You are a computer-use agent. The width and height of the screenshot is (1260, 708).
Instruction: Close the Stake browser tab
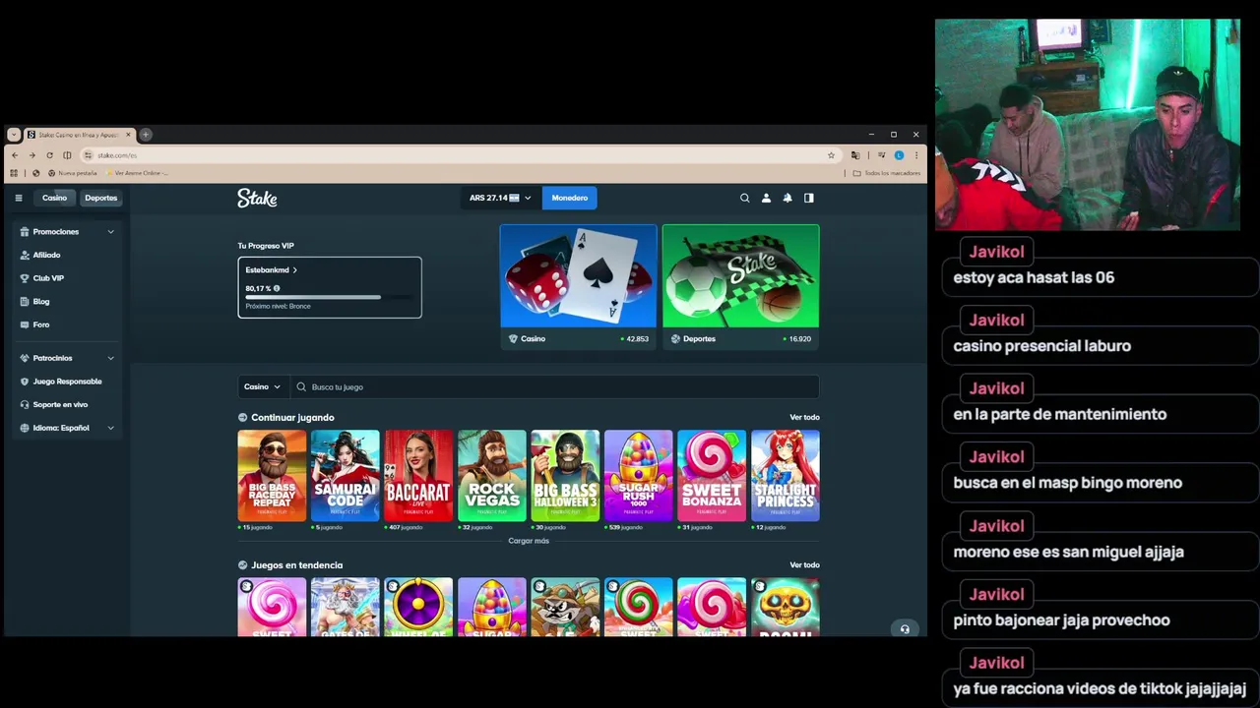tap(128, 135)
